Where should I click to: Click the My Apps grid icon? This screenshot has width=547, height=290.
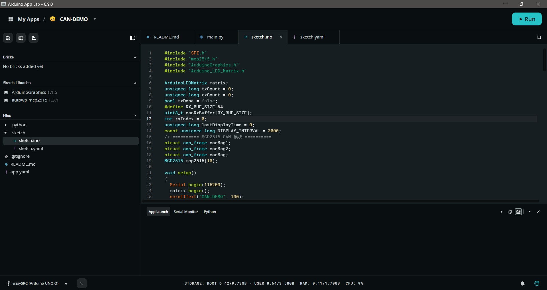11,19
